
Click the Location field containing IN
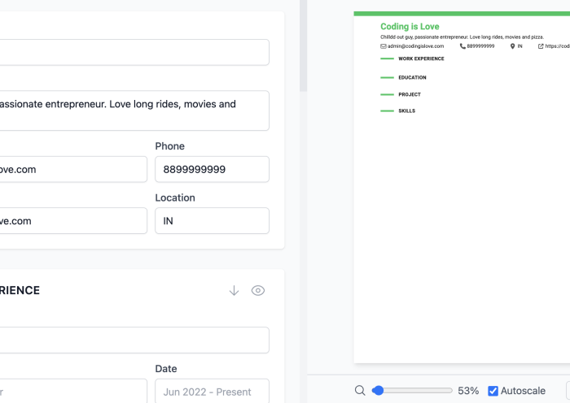click(x=212, y=220)
